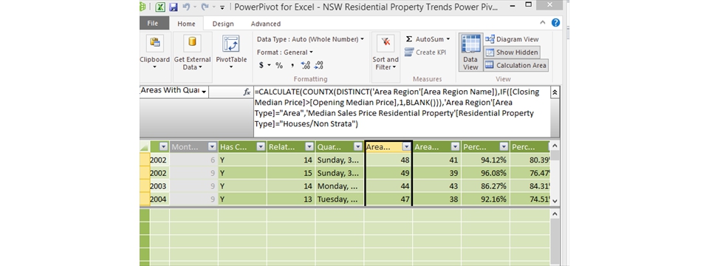Select cell with value 43
This screenshot has width=709, height=266.
437,186
